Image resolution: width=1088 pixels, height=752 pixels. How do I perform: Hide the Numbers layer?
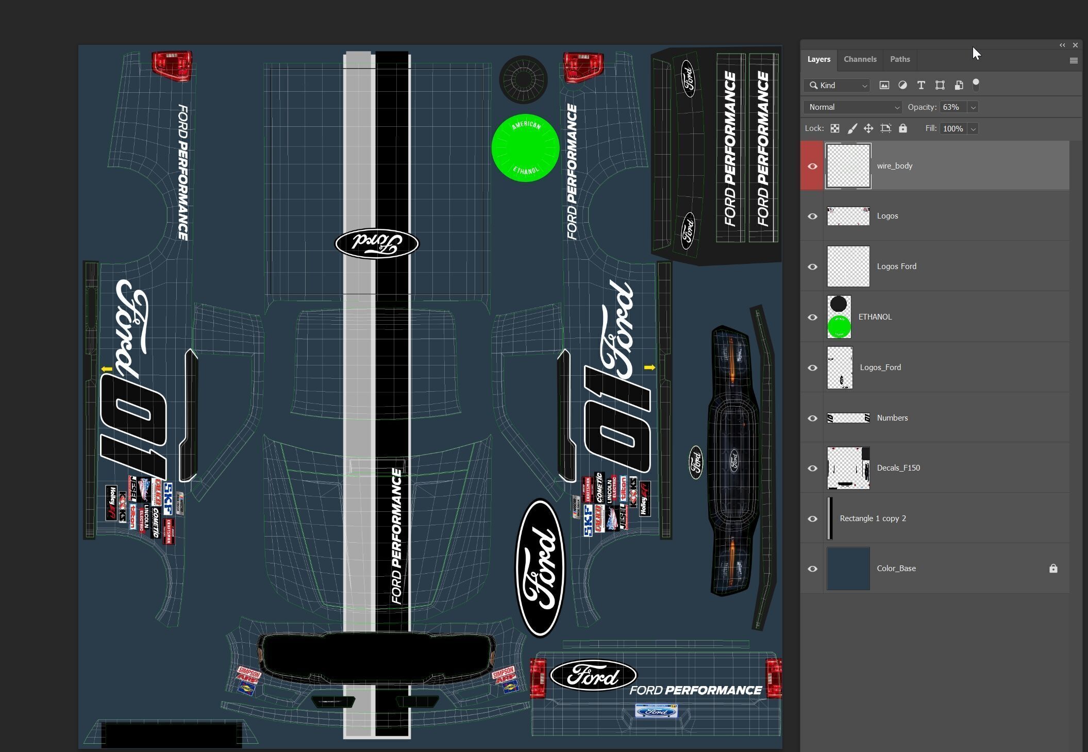pyautogui.click(x=812, y=418)
